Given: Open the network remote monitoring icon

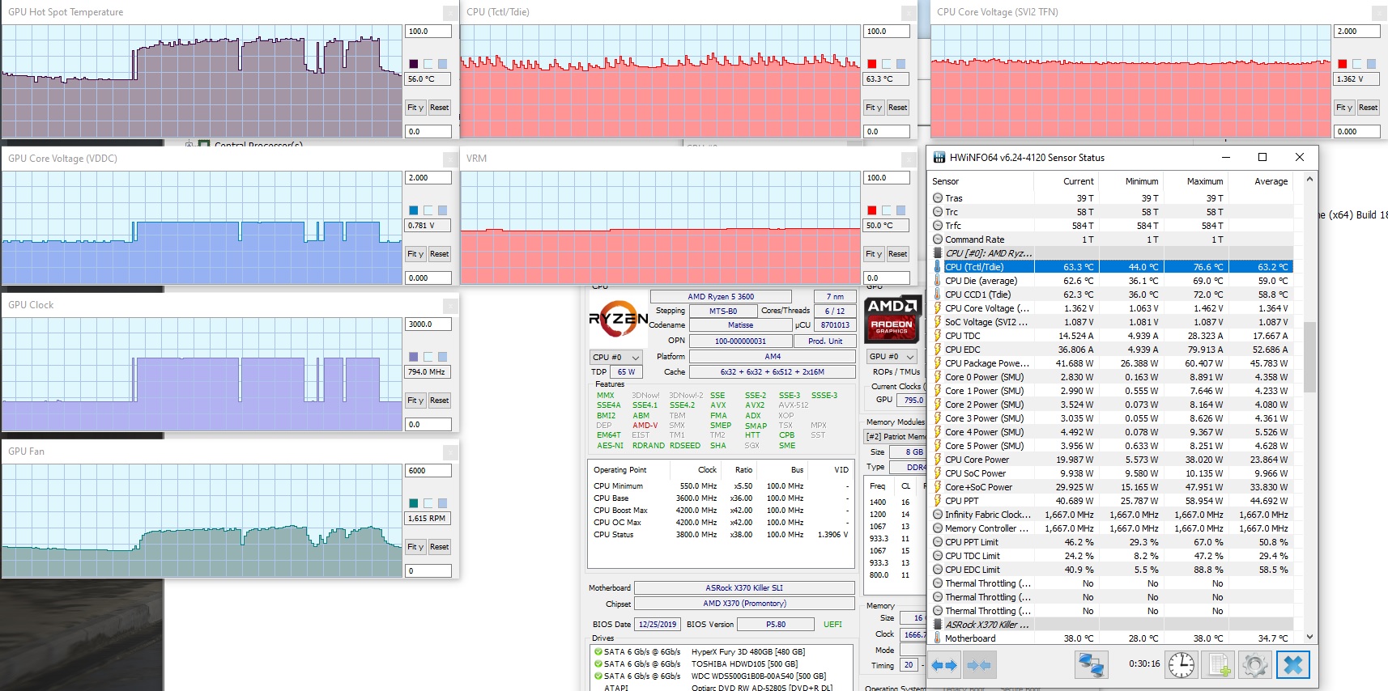Looking at the screenshot, I should click(x=1091, y=665).
